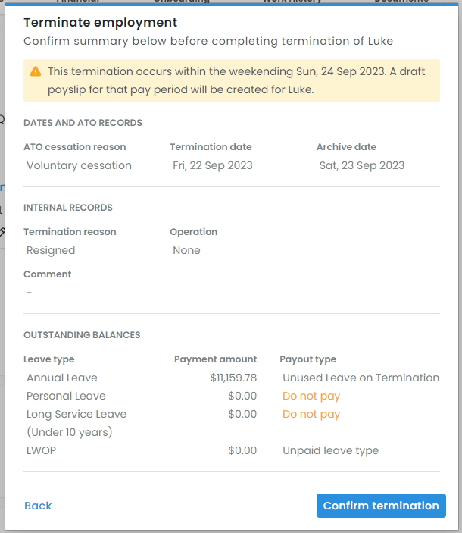
Task: Click the Unpaid leave type payout text
Action: [x=330, y=450]
